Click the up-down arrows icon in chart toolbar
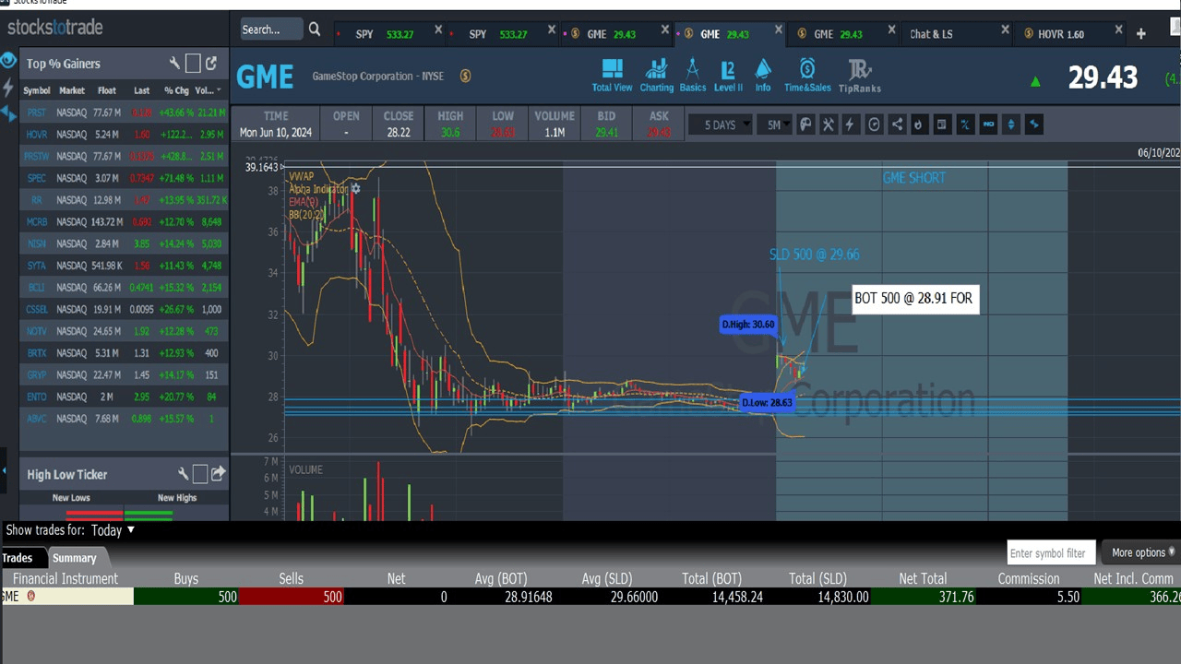The width and height of the screenshot is (1181, 664). click(1011, 125)
